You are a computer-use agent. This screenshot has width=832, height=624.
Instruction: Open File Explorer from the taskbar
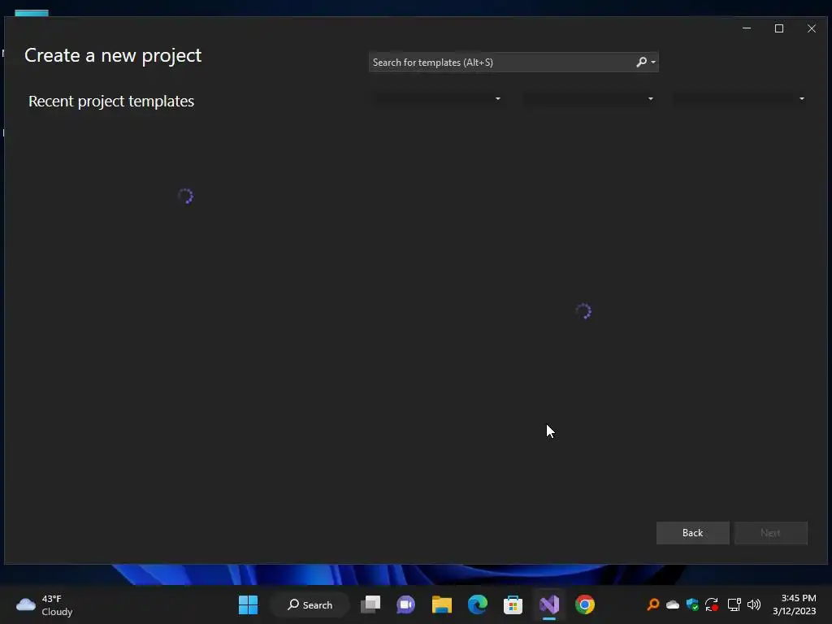click(441, 604)
